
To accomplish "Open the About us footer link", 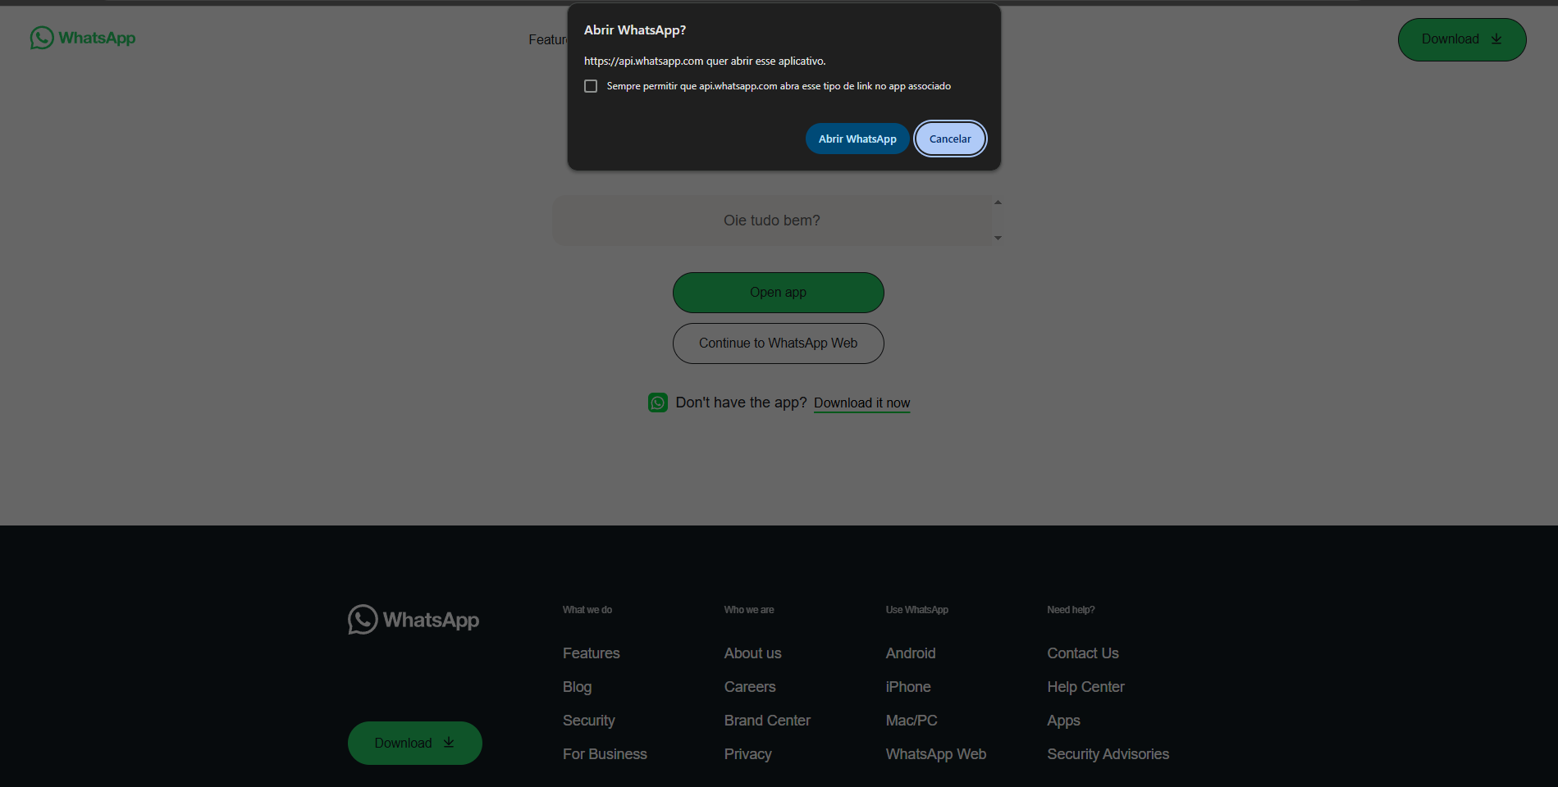I will (752, 653).
